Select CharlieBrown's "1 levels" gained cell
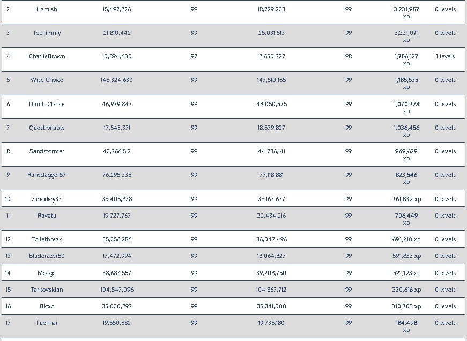 pyautogui.click(x=445, y=56)
